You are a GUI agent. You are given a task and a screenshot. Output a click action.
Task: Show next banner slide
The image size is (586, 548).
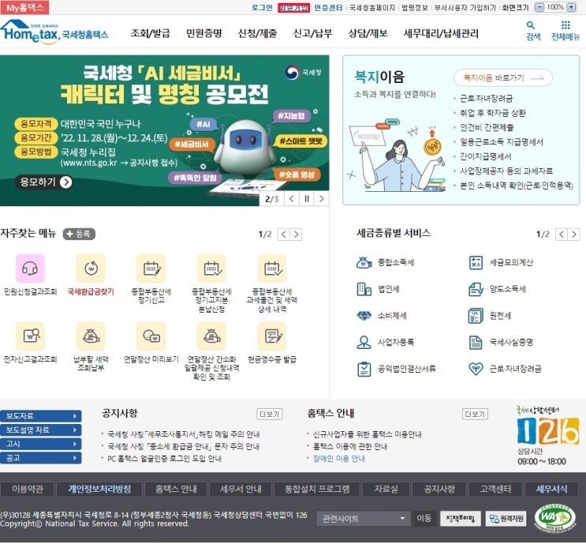(x=322, y=199)
